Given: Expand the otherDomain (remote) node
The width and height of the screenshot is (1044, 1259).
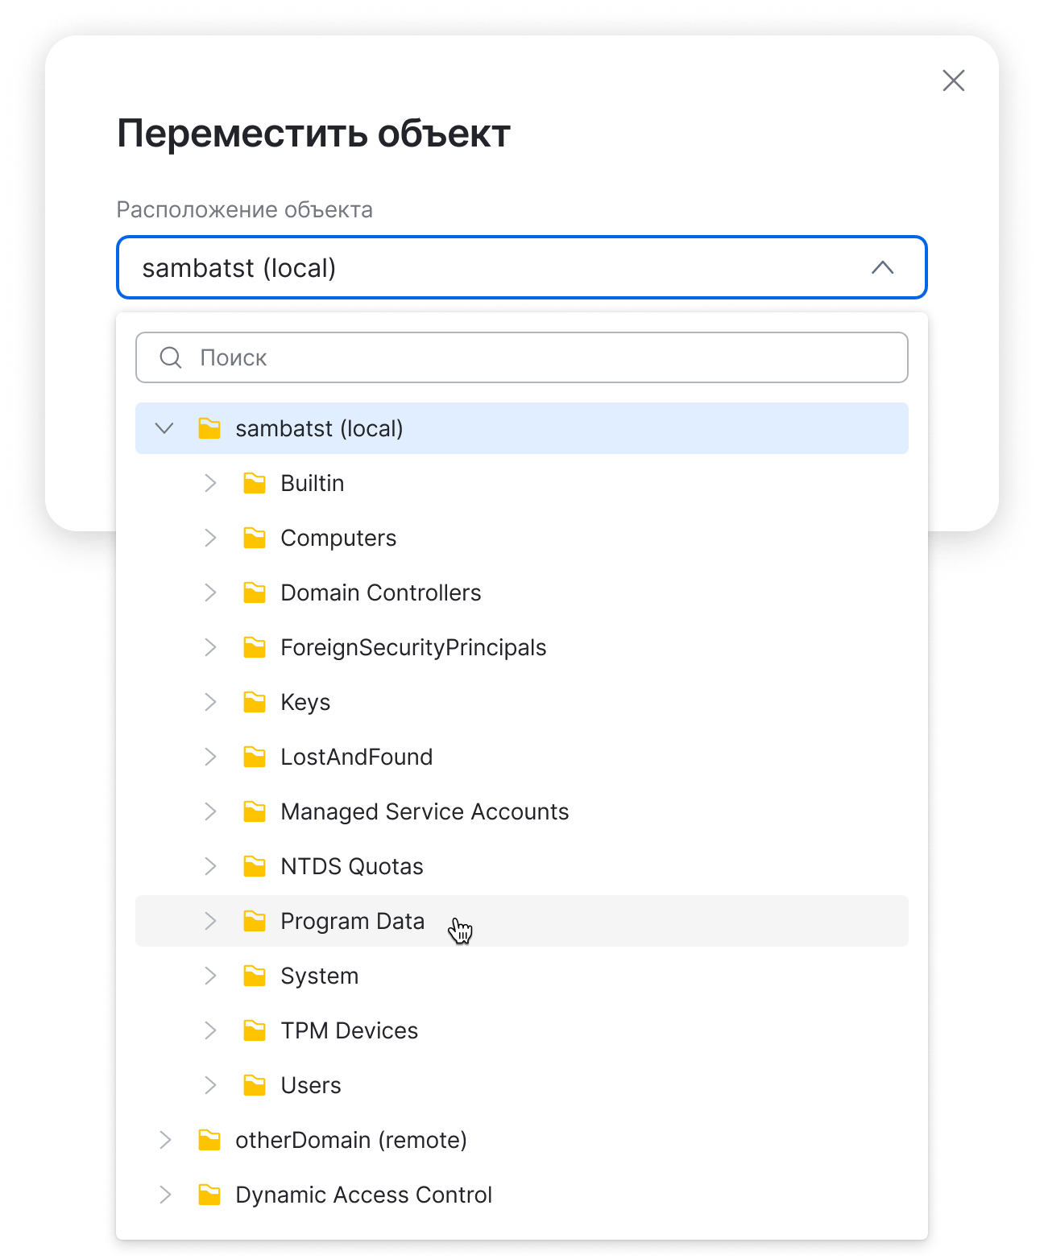Looking at the screenshot, I should click(165, 1140).
